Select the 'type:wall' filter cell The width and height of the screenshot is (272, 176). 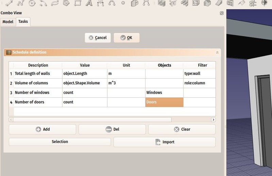pos(199,74)
